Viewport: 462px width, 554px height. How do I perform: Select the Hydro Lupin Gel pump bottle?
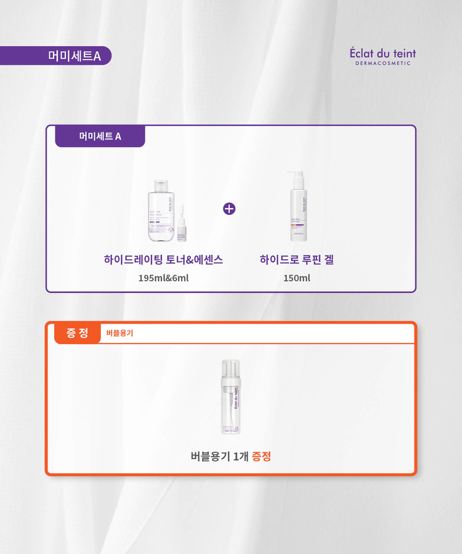coord(298,206)
